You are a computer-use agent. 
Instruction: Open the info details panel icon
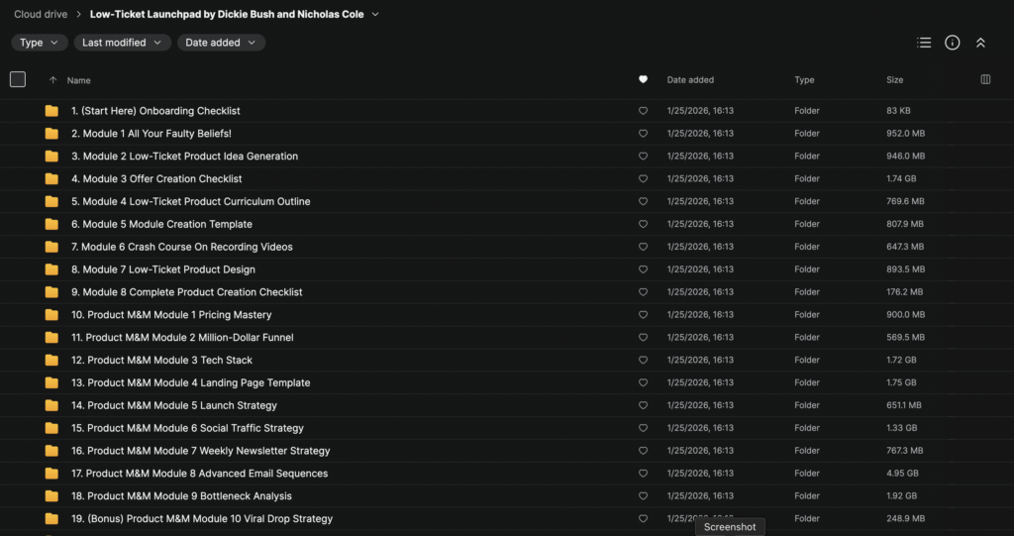pyautogui.click(x=953, y=43)
